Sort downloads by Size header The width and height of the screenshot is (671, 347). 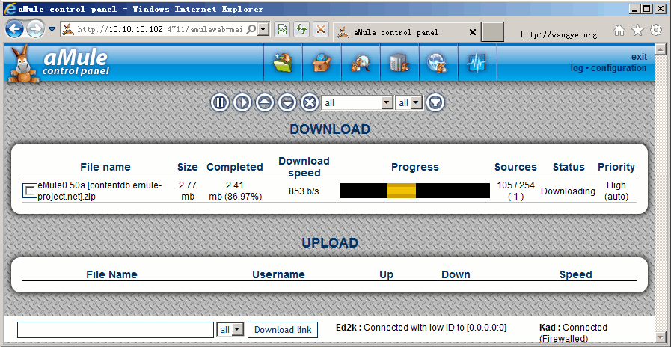click(188, 167)
